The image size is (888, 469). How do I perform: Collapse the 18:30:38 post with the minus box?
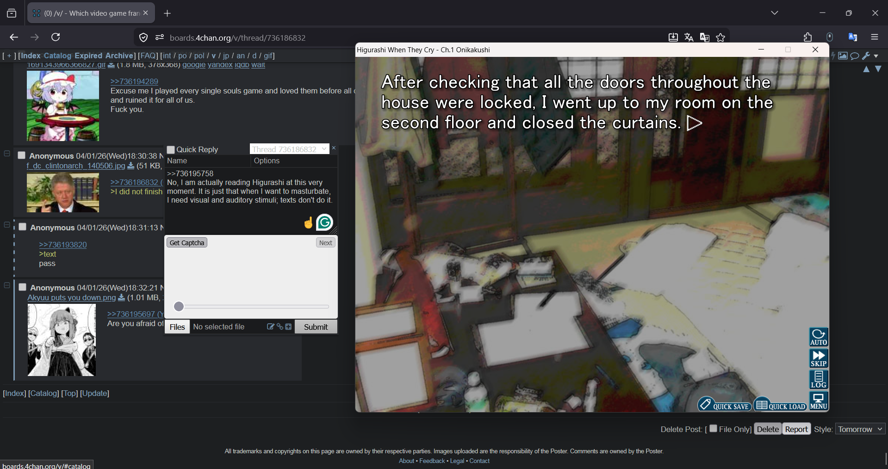[x=7, y=154]
